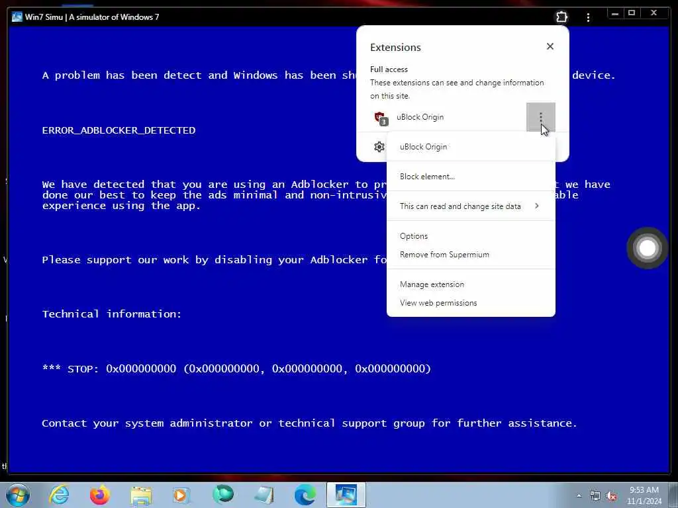The height and width of the screenshot is (508, 678).
Task: Open Firefox from the taskbar
Action: [x=100, y=495]
